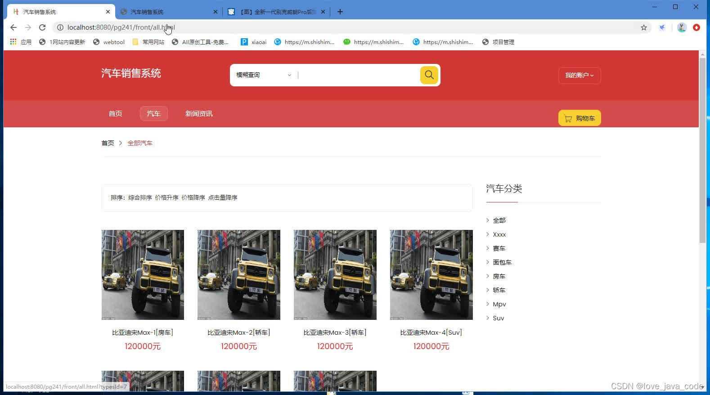
Task: Bookmark this page with the star icon
Action: point(644,27)
